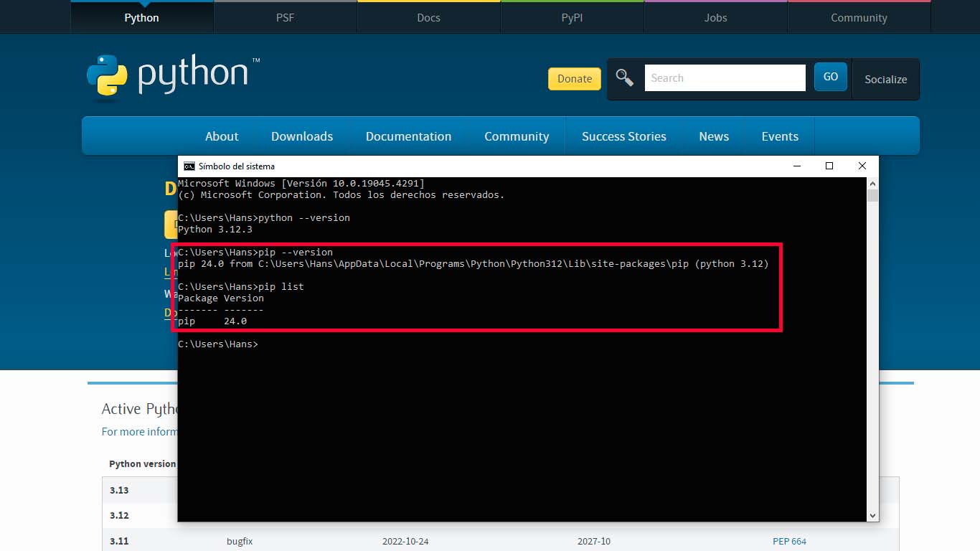Open the Downloads navigation menu

pyautogui.click(x=302, y=136)
